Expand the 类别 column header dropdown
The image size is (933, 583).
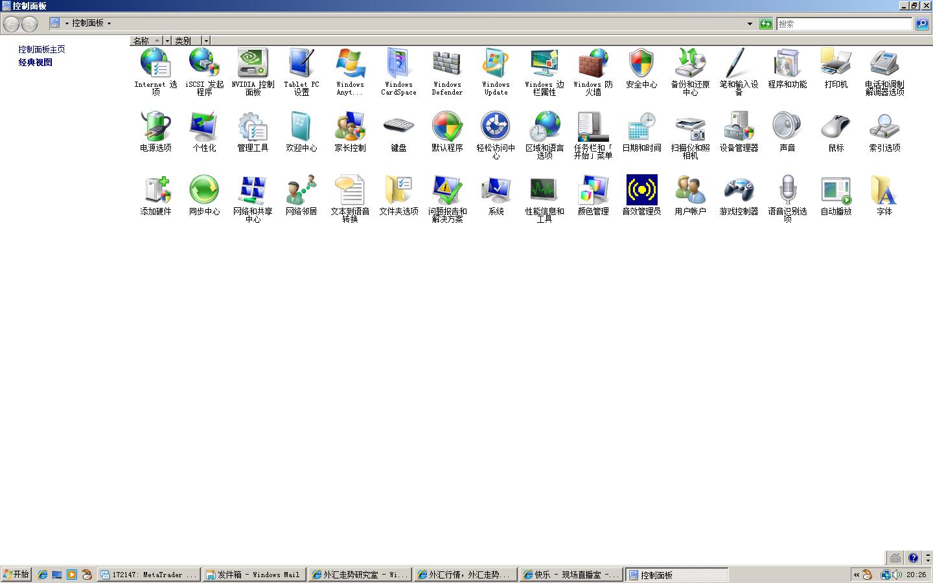pyautogui.click(x=206, y=41)
